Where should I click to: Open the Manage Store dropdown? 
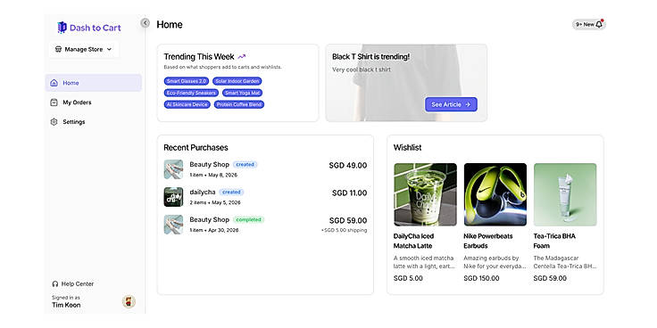(84, 49)
